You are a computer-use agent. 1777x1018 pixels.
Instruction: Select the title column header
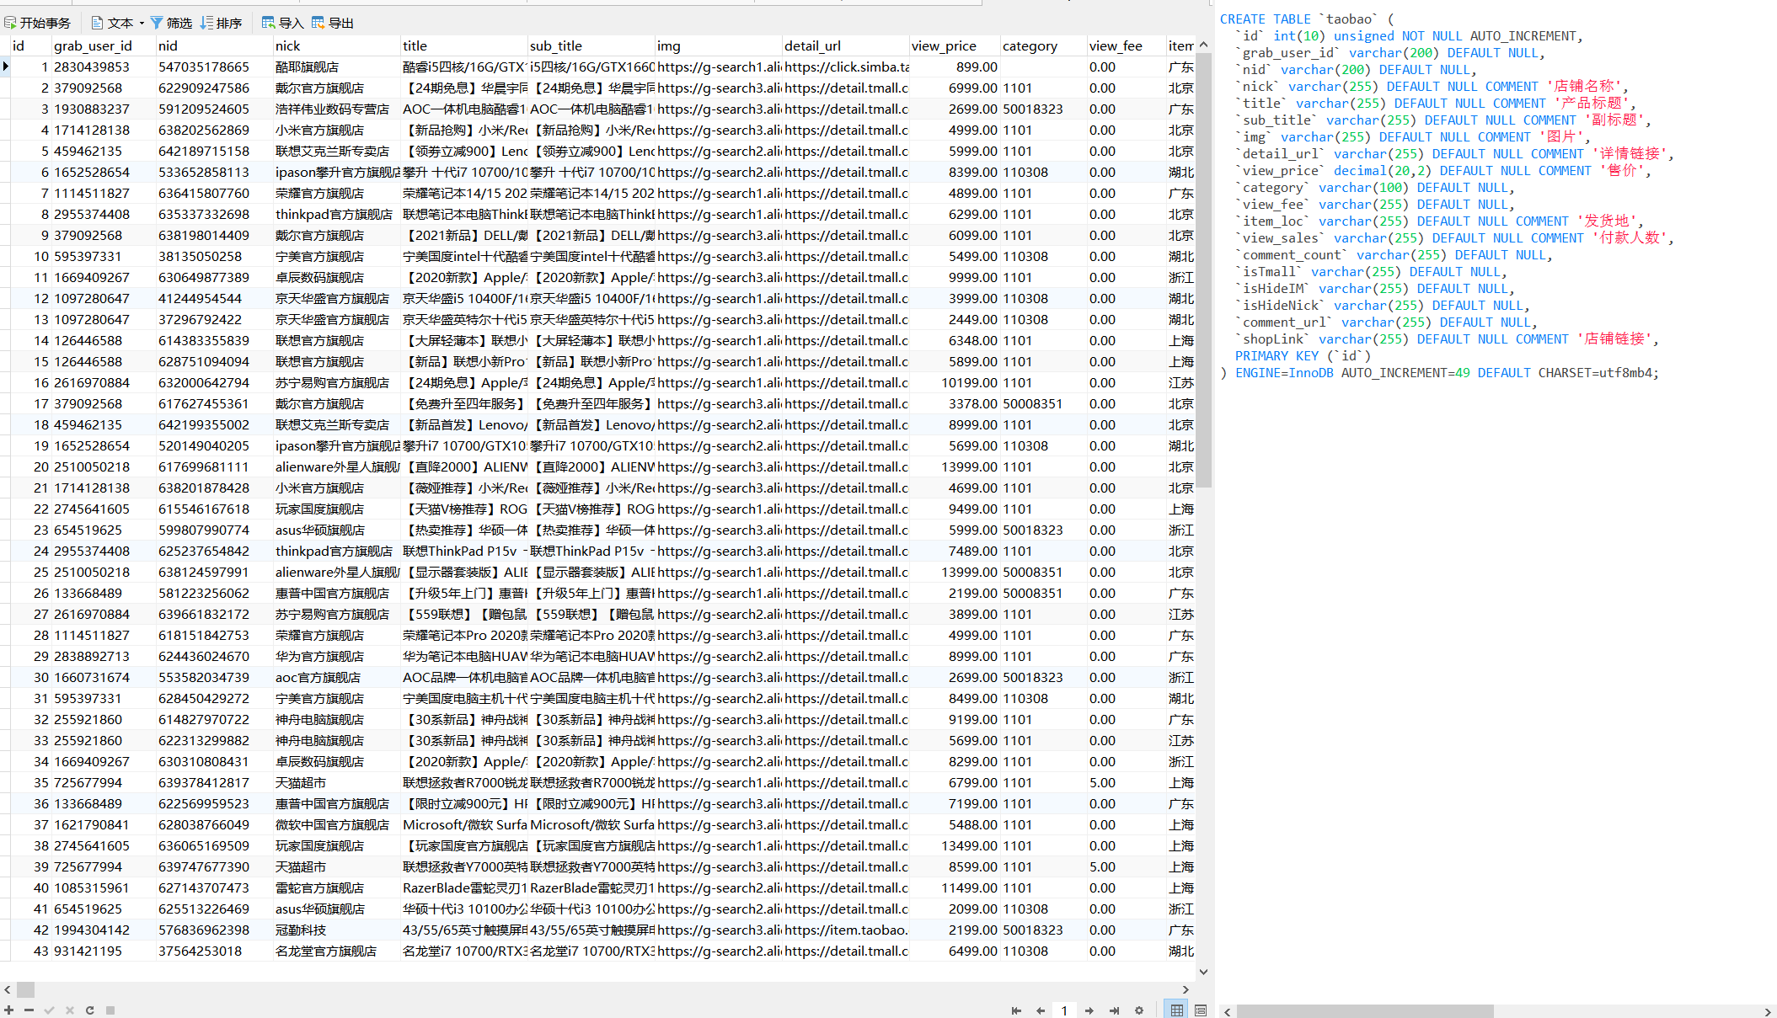(464, 46)
